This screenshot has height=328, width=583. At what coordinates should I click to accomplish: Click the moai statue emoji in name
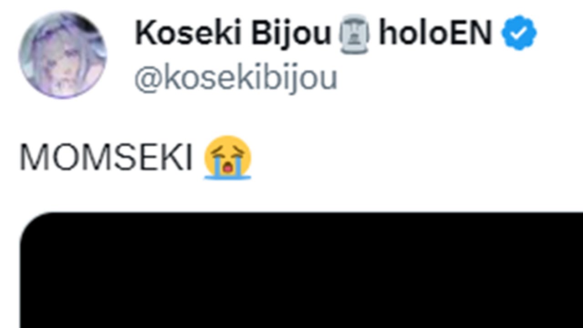[354, 33]
